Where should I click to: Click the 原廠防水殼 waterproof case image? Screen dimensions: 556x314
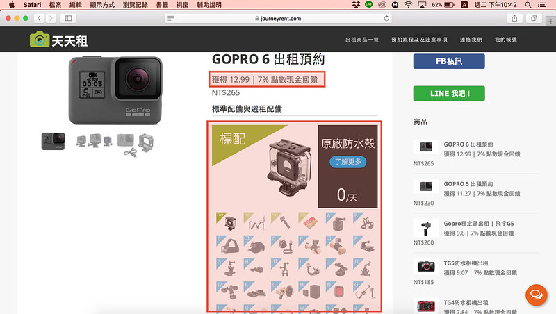point(289,167)
